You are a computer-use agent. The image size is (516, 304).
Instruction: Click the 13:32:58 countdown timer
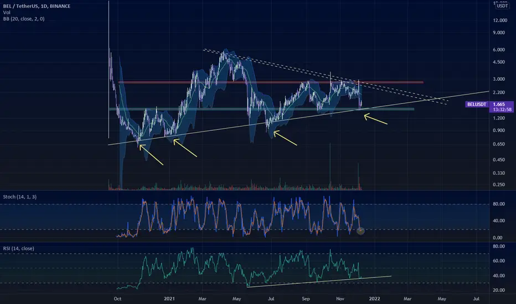point(502,109)
